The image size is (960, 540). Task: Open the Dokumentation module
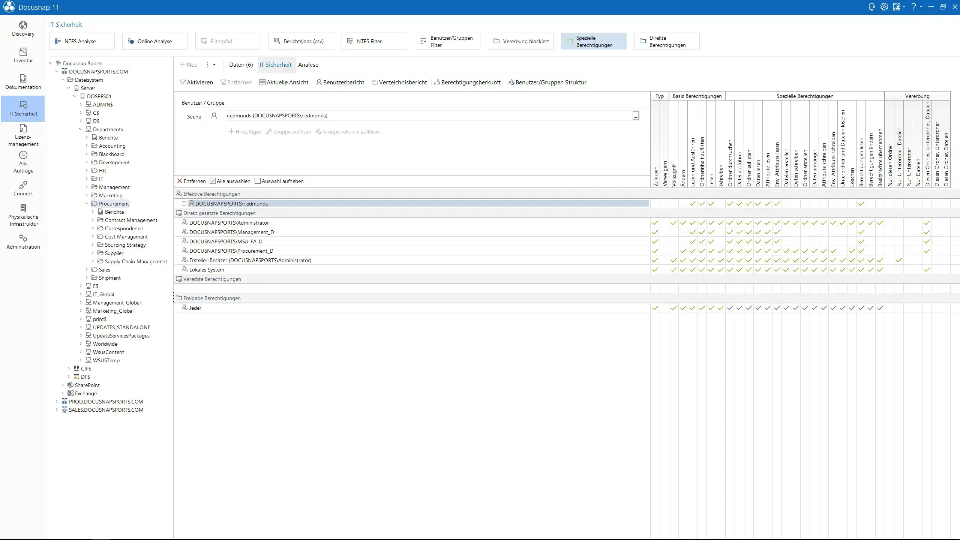click(23, 82)
